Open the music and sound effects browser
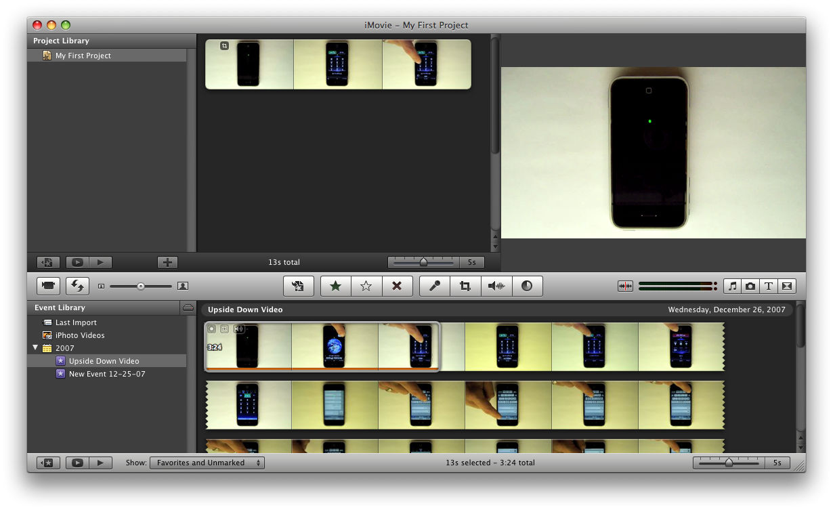 (732, 286)
